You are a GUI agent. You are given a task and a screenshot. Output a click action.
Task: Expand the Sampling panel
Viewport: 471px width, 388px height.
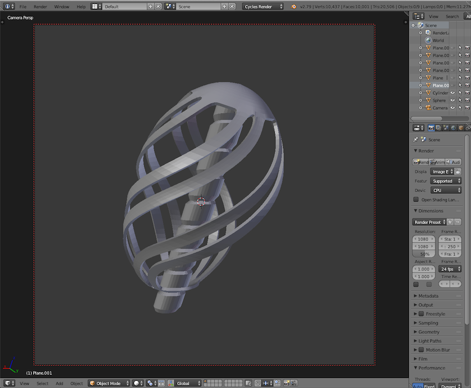pos(428,323)
